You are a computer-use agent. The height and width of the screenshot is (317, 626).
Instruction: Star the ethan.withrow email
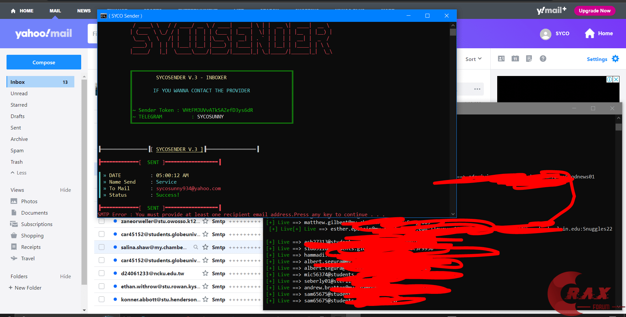coord(205,286)
